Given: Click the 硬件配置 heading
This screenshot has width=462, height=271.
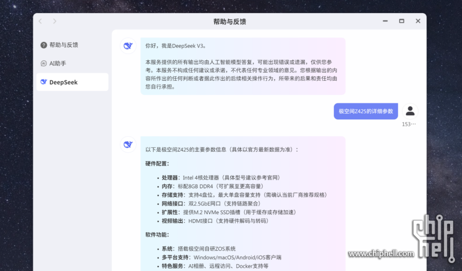Looking at the screenshot, I should [157, 164].
